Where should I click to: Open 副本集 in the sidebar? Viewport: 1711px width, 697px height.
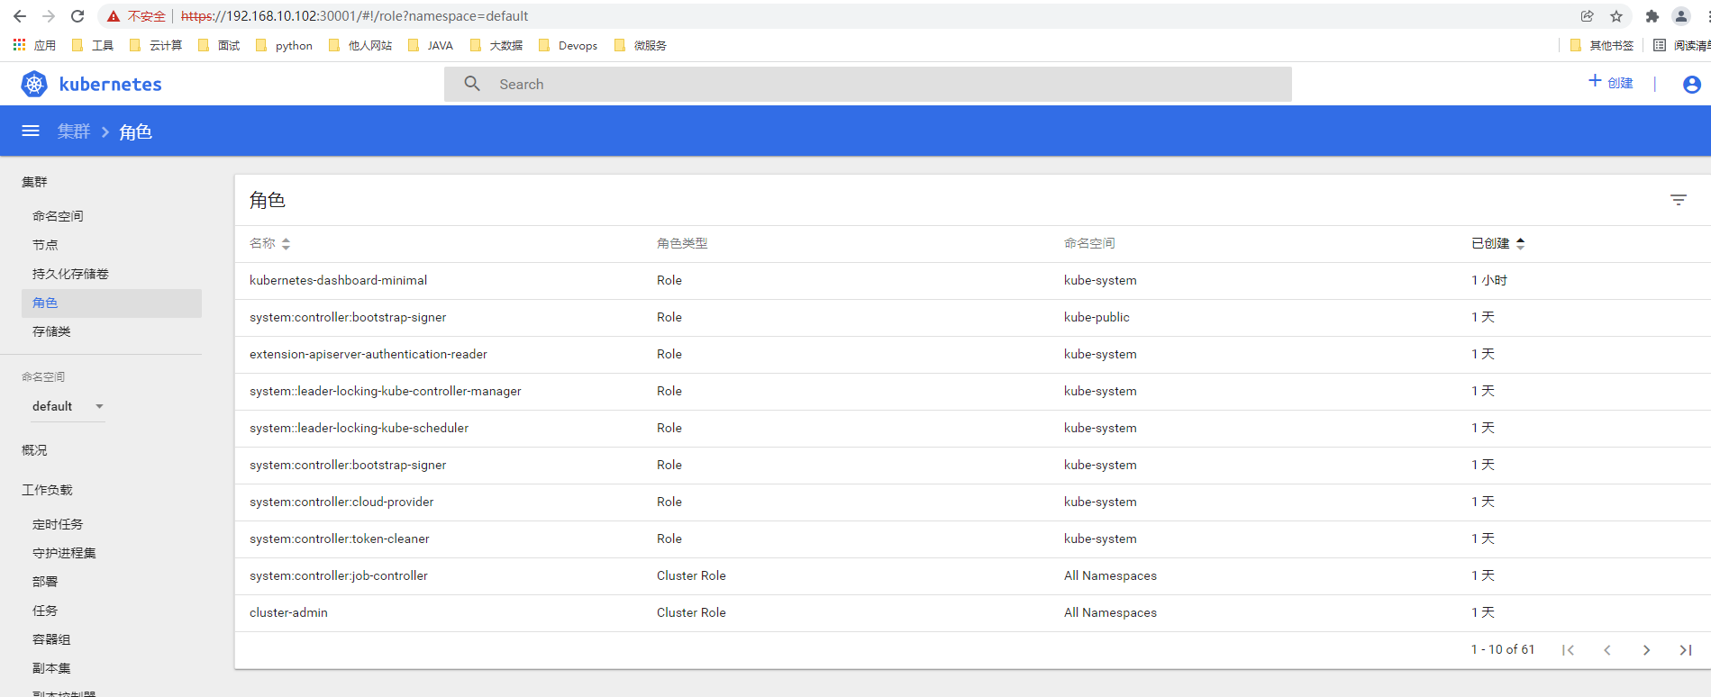point(51,668)
